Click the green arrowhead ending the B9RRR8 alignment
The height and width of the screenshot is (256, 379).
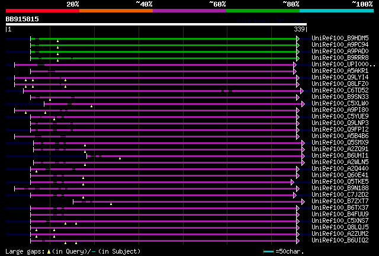click(x=298, y=58)
